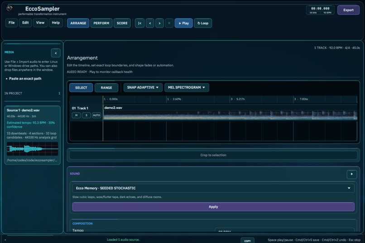Viewport: 365px width, 243px height.
Task: Mute Track 1 with the M button
Action: coord(77,115)
